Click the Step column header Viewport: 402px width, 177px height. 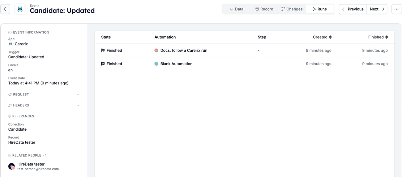(262, 37)
